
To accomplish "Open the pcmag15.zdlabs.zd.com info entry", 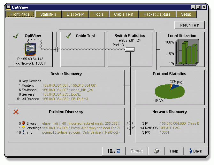I will 81,132.
